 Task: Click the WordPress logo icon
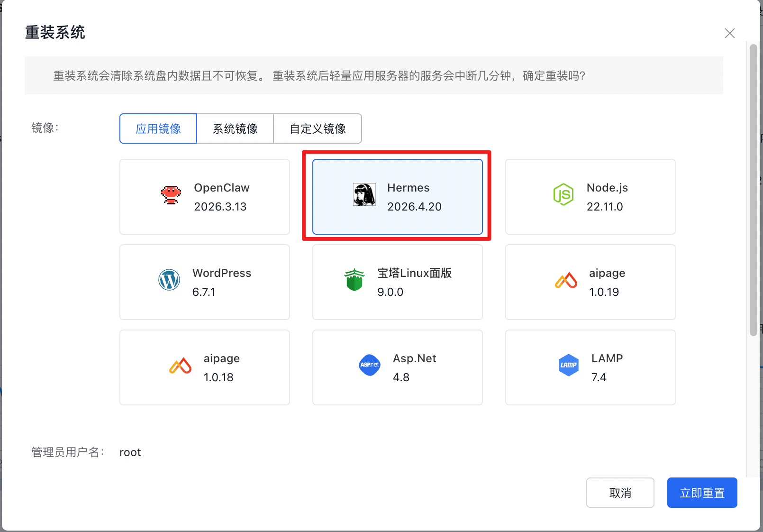169,280
